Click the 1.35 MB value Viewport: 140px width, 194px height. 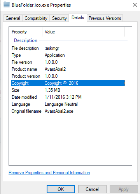[x=52, y=90]
